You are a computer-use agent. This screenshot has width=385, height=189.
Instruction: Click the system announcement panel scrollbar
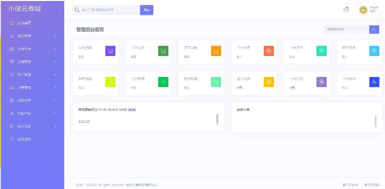376,121
